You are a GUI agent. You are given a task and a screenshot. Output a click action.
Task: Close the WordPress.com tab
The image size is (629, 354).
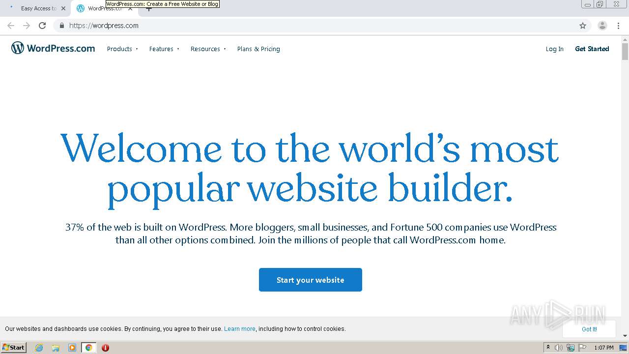click(x=130, y=8)
